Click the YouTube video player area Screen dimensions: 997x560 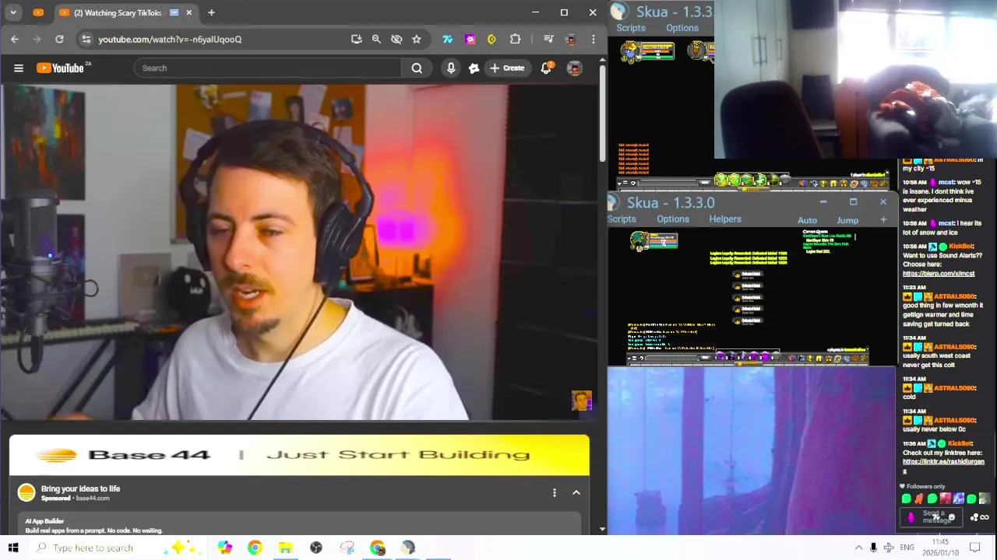tap(299, 252)
